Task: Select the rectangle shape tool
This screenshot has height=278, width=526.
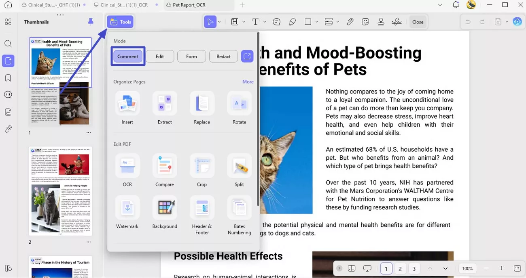Action: click(308, 22)
